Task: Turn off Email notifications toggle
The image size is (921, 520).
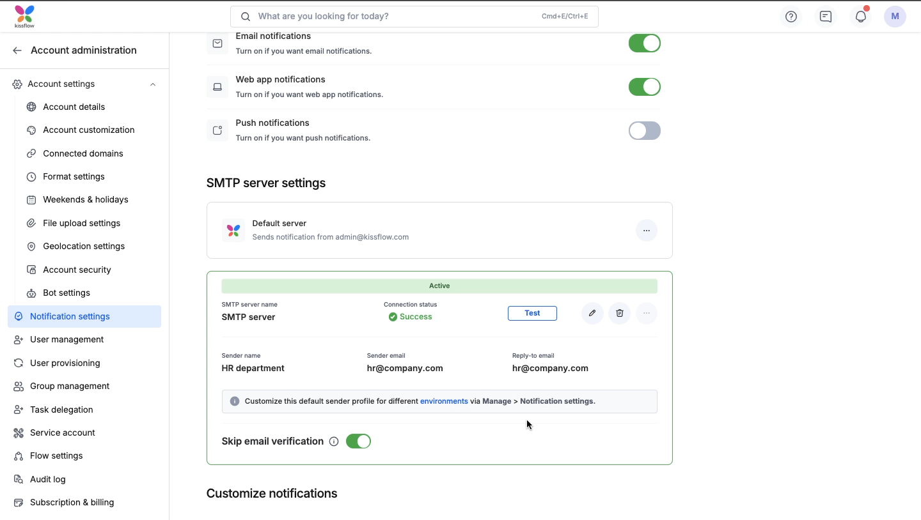Action: (x=644, y=43)
